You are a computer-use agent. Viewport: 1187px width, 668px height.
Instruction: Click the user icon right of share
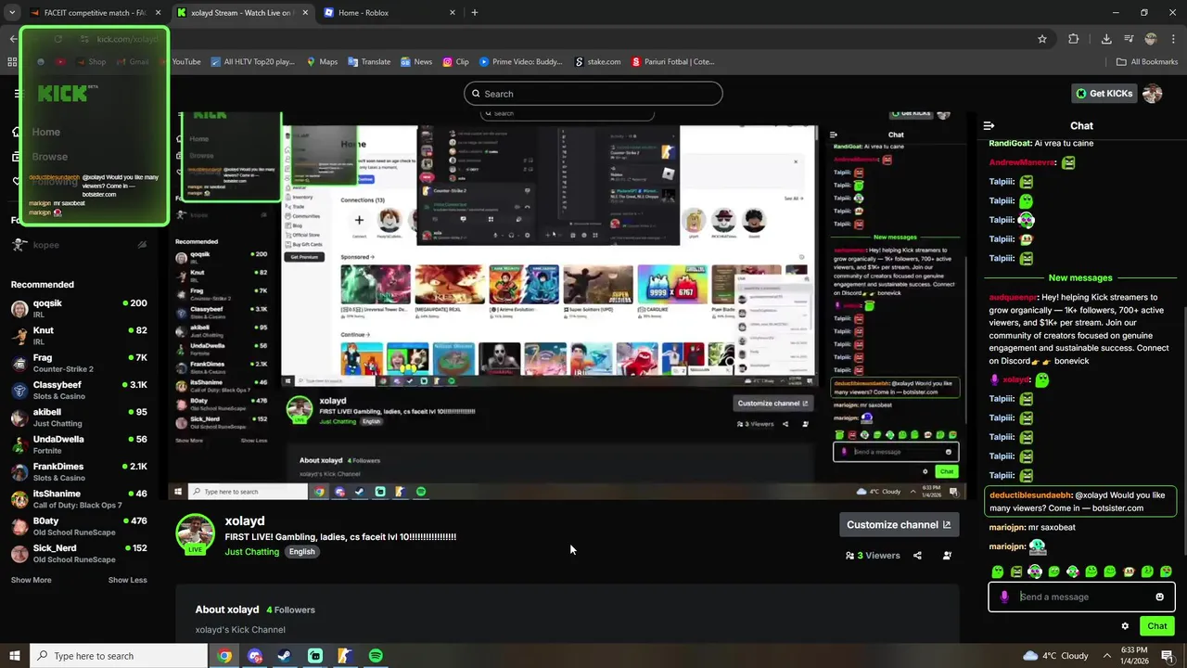pyautogui.click(x=947, y=556)
